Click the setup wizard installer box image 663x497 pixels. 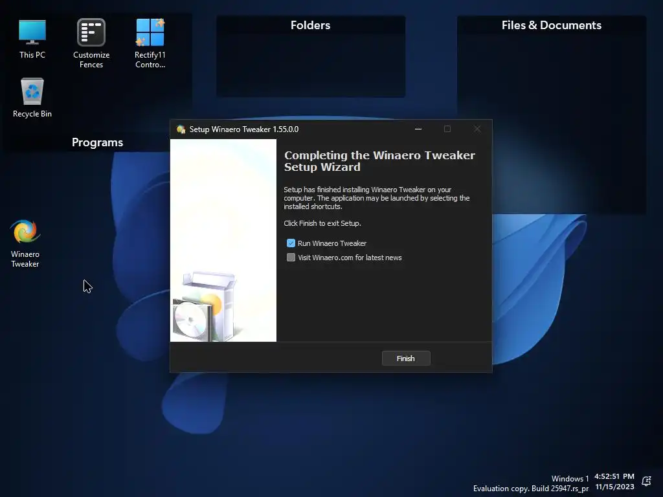(x=205, y=306)
